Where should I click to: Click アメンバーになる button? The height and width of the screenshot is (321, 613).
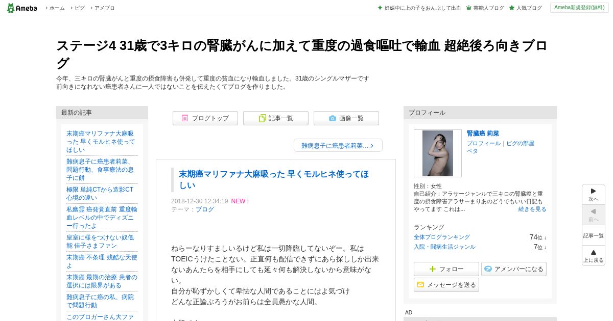[x=514, y=269]
